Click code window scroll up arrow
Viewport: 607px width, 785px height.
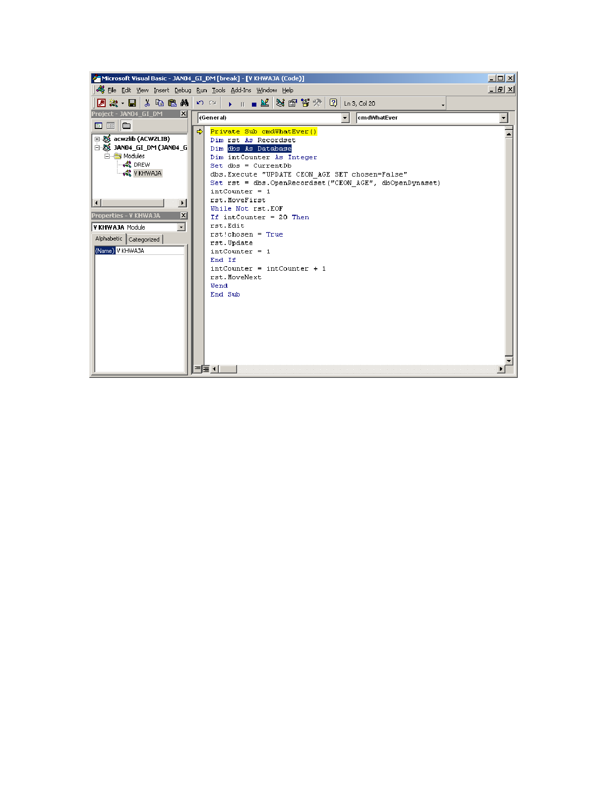pos(509,134)
